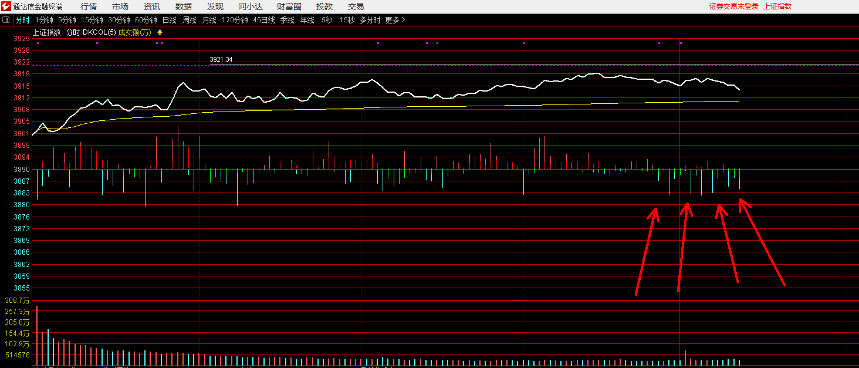859x368 pixels.
Task: Switch to the 年线 yearly chart
Action: click(x=307, y=20)
